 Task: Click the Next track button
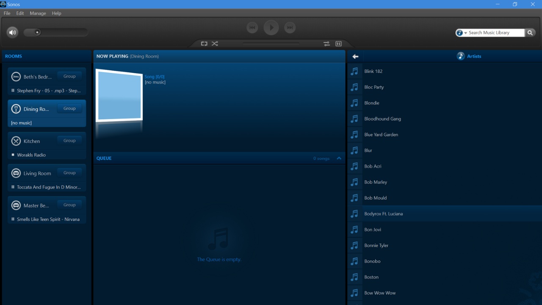point(290,28)
